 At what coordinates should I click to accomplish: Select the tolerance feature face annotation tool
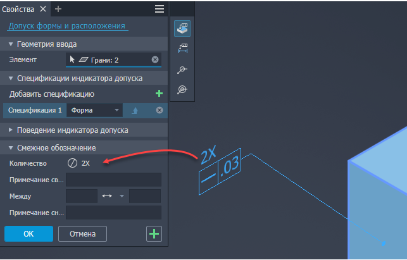(182, 28)
